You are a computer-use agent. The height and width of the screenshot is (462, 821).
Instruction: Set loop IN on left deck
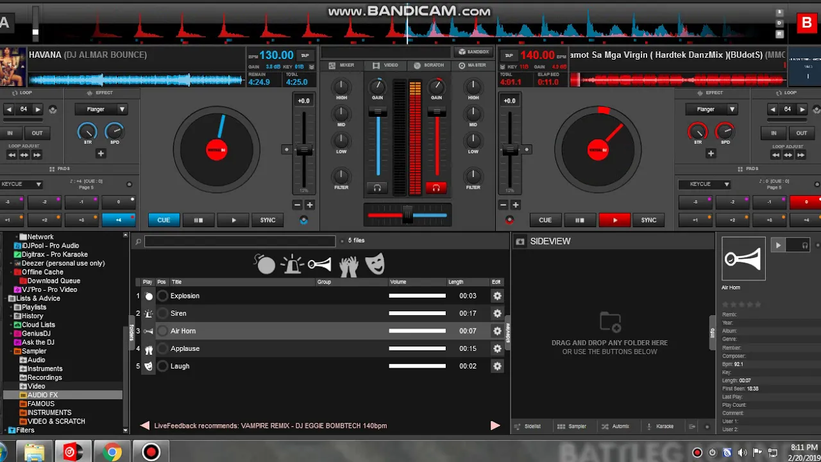(x=10, y=133)
